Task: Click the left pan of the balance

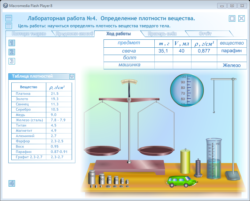Action: (102, 151)
